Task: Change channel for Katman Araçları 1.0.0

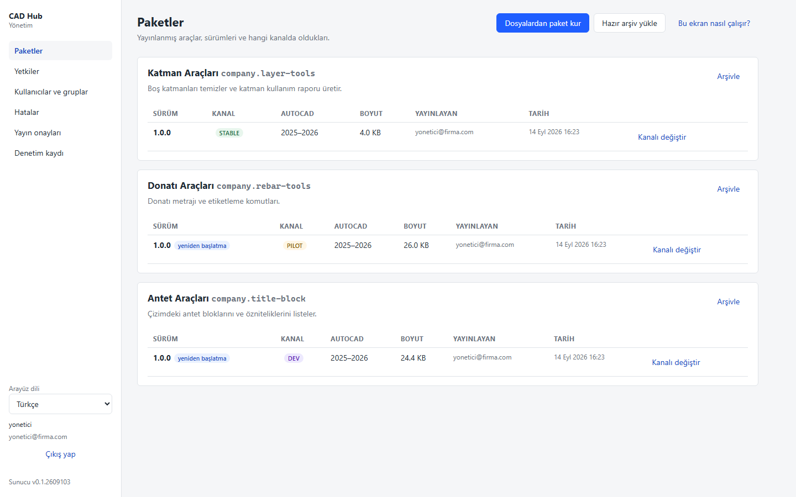Action: pyautogui.click(x=662, y=137)
